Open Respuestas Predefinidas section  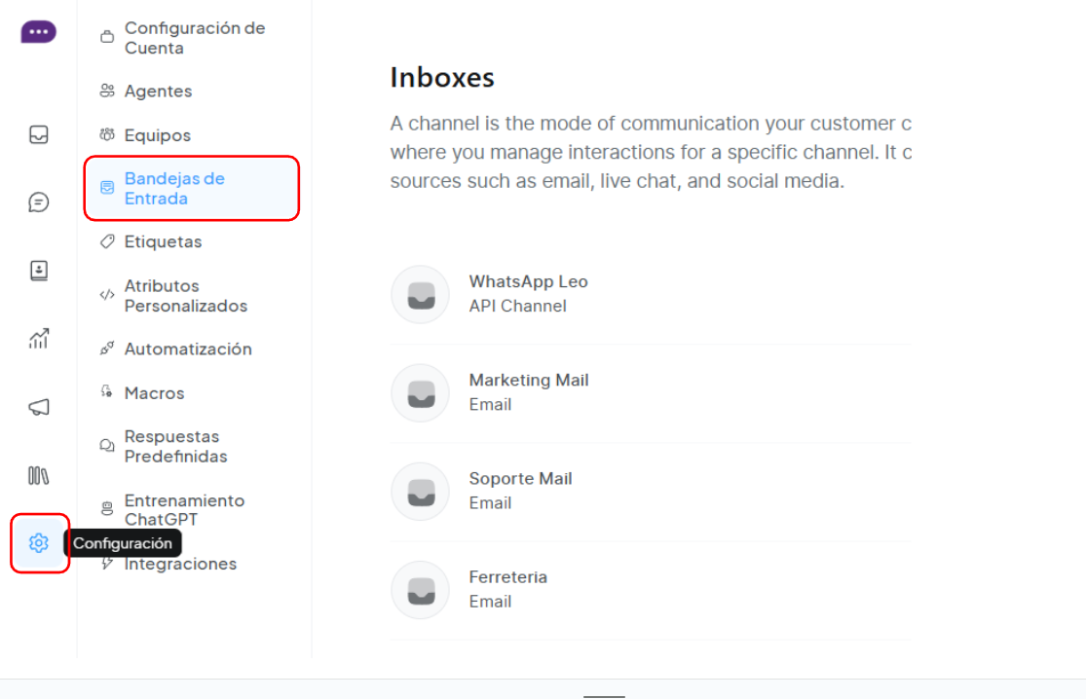coord(175,447)
